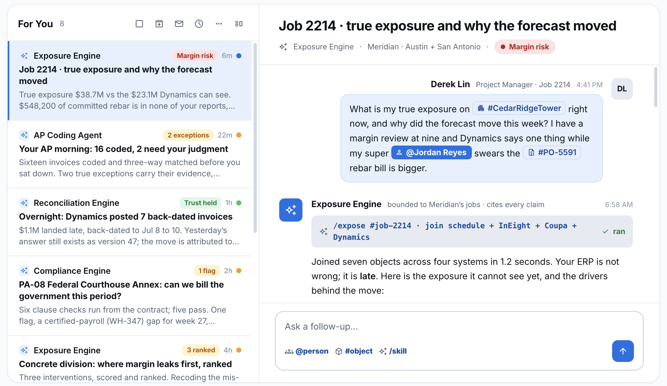Click the archive icon in inbox toolbar

click(x=159, y=24)
